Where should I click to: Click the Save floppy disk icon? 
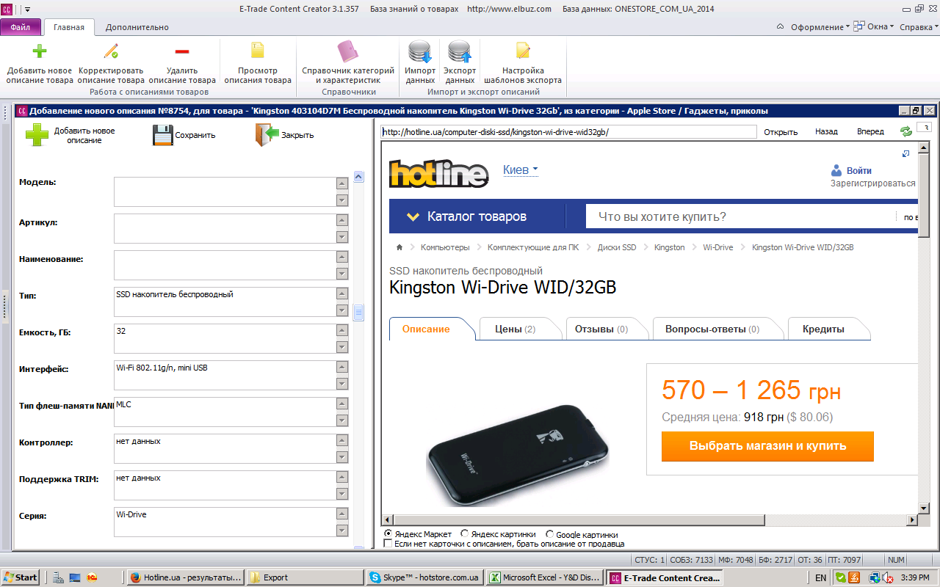(163, 135)
